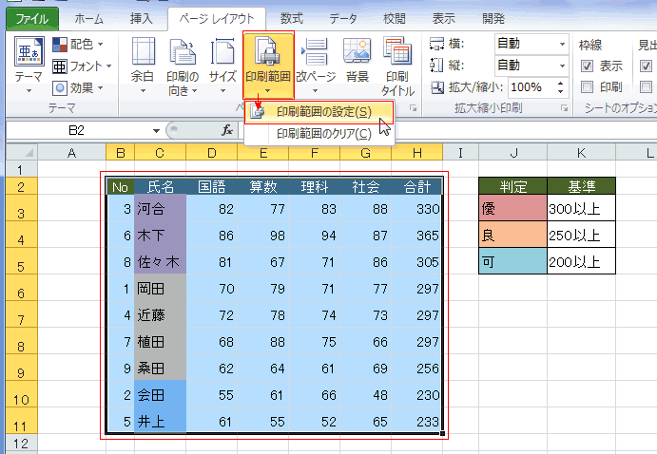Viewport: 657px width, 454px height.
Task: Click the orange 良 judgment cell
Action: click(x=513, y=236)
